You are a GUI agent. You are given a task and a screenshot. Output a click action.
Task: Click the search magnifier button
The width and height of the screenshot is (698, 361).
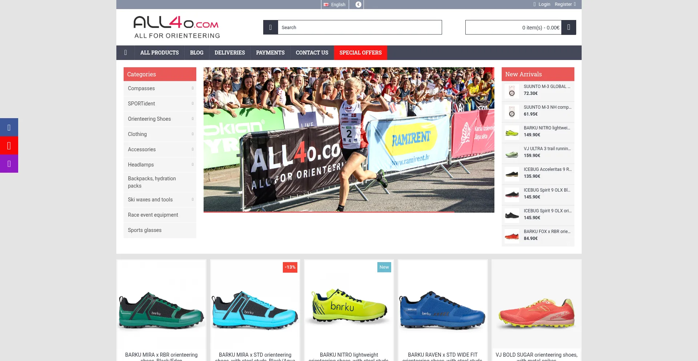tap(270, 27)
